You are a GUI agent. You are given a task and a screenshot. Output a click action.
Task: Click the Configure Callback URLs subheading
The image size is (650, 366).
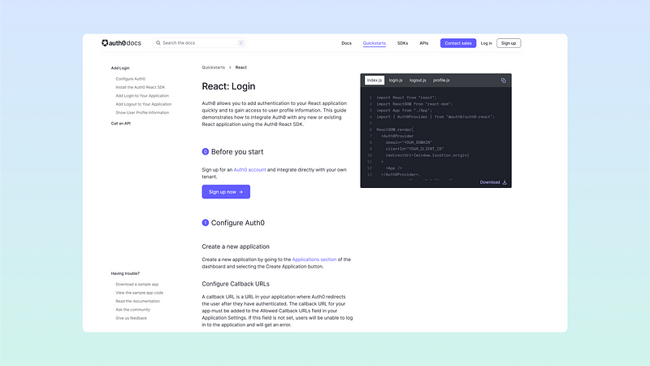[x=236, y=284]
